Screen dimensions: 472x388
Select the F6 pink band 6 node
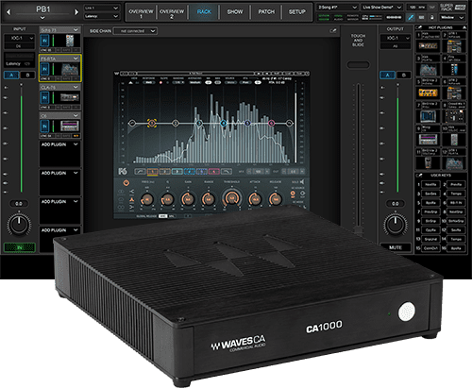(x=271, y=123)
